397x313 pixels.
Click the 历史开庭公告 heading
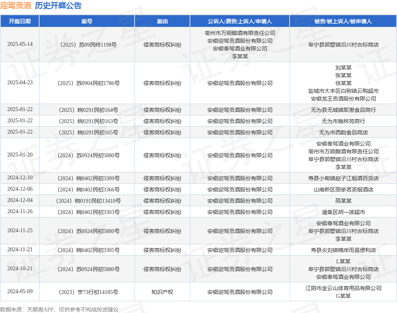(58, 5)
